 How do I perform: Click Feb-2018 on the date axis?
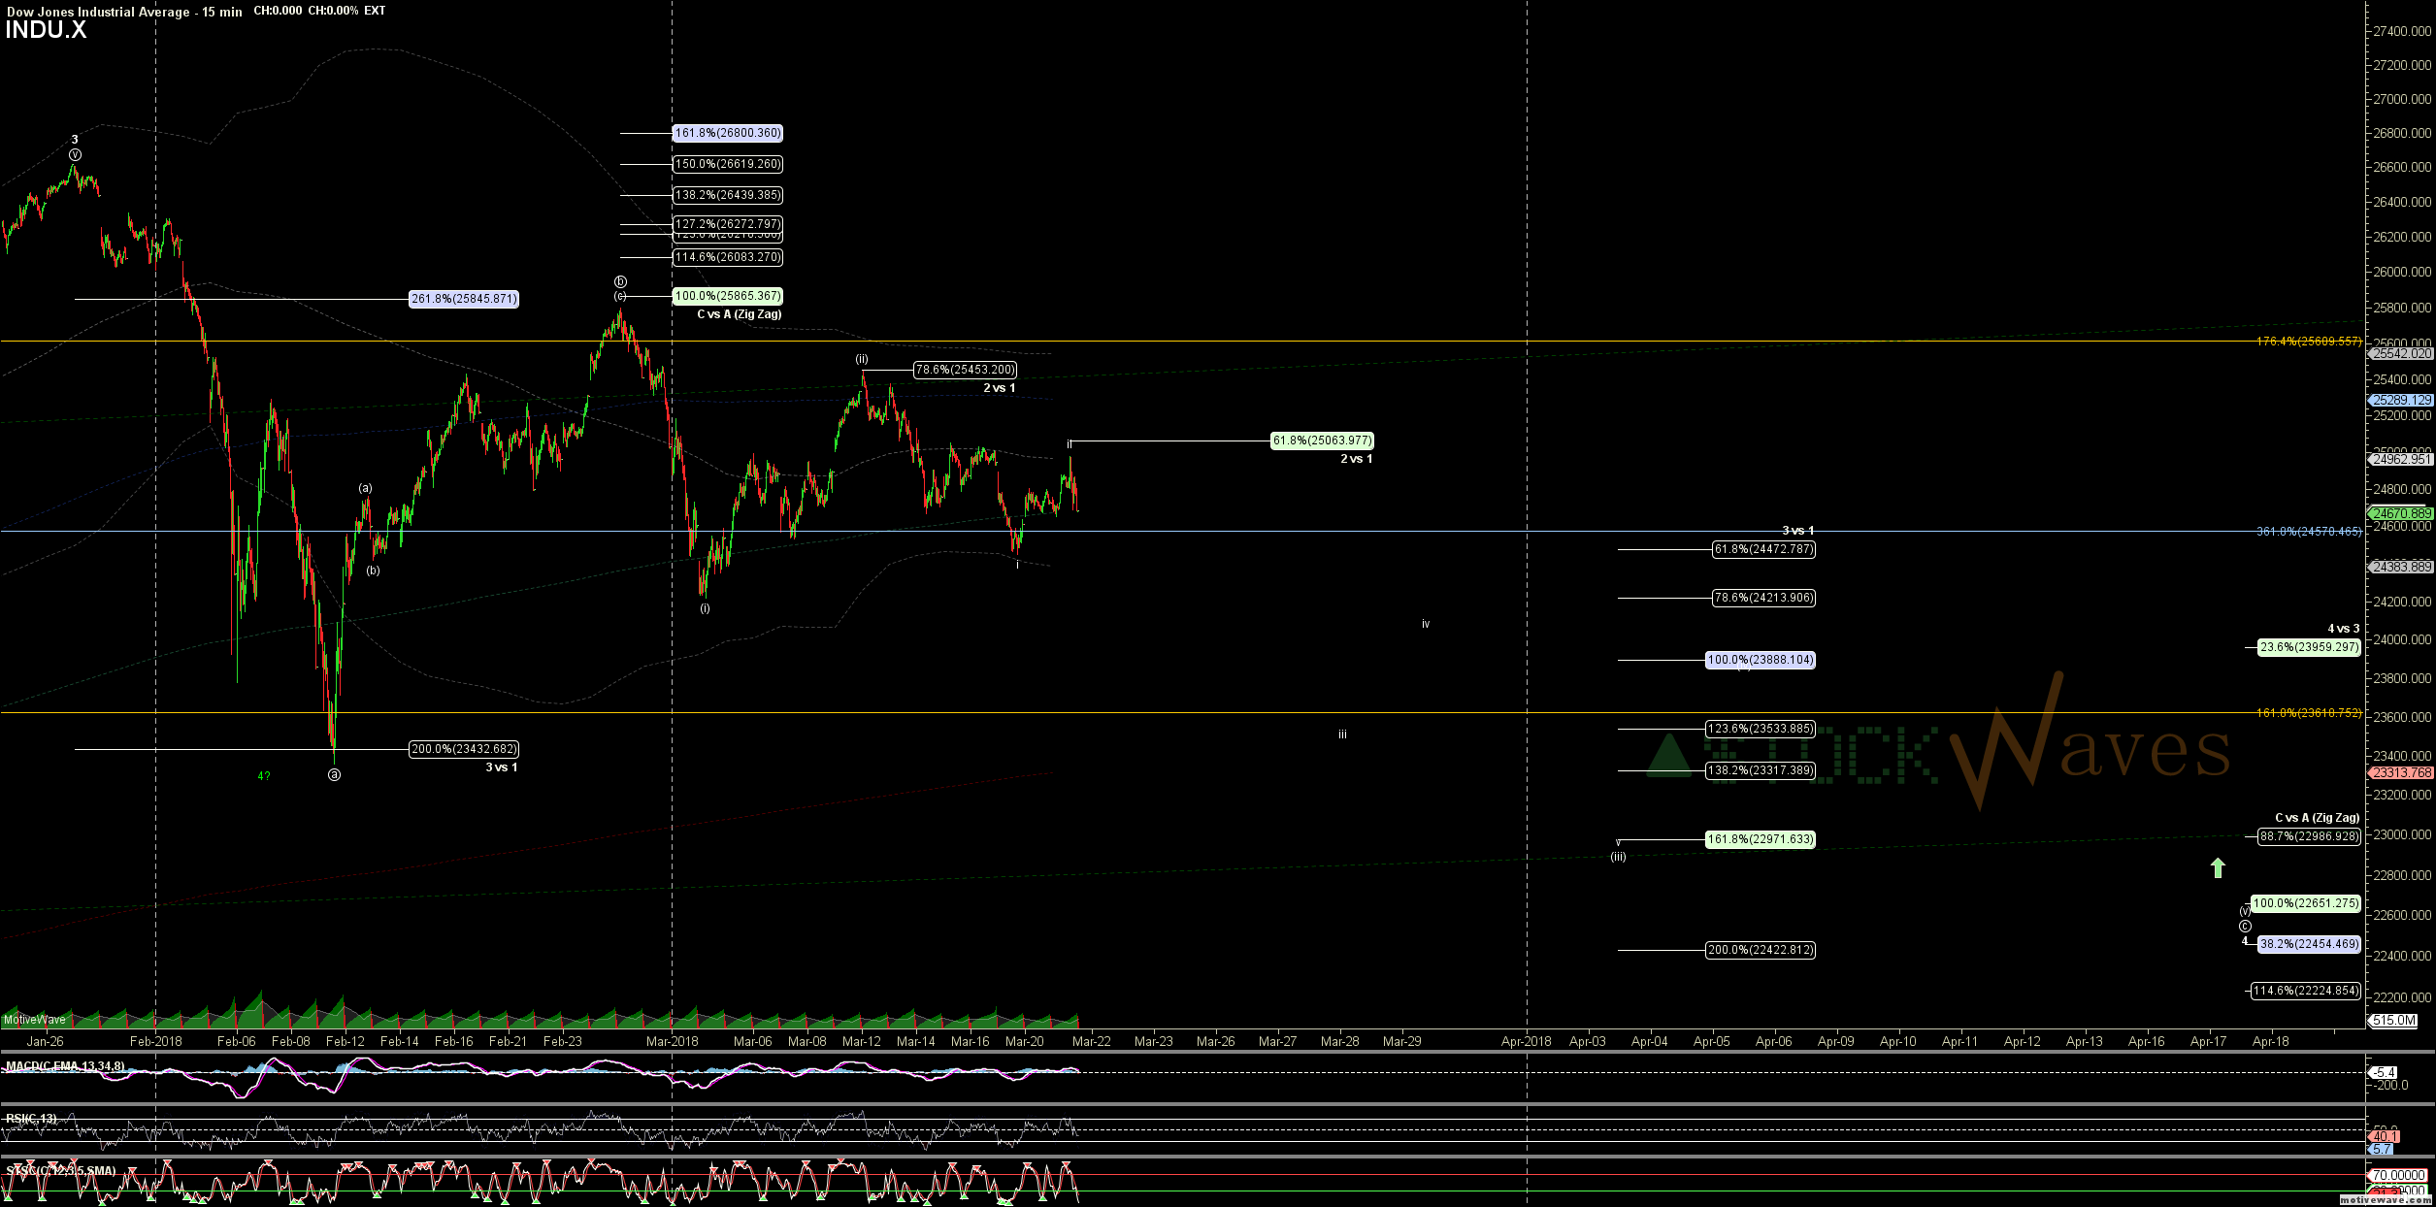tap(156, 1041)
